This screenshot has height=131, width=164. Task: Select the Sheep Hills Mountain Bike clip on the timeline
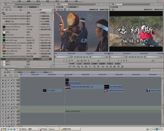point(85,87)
